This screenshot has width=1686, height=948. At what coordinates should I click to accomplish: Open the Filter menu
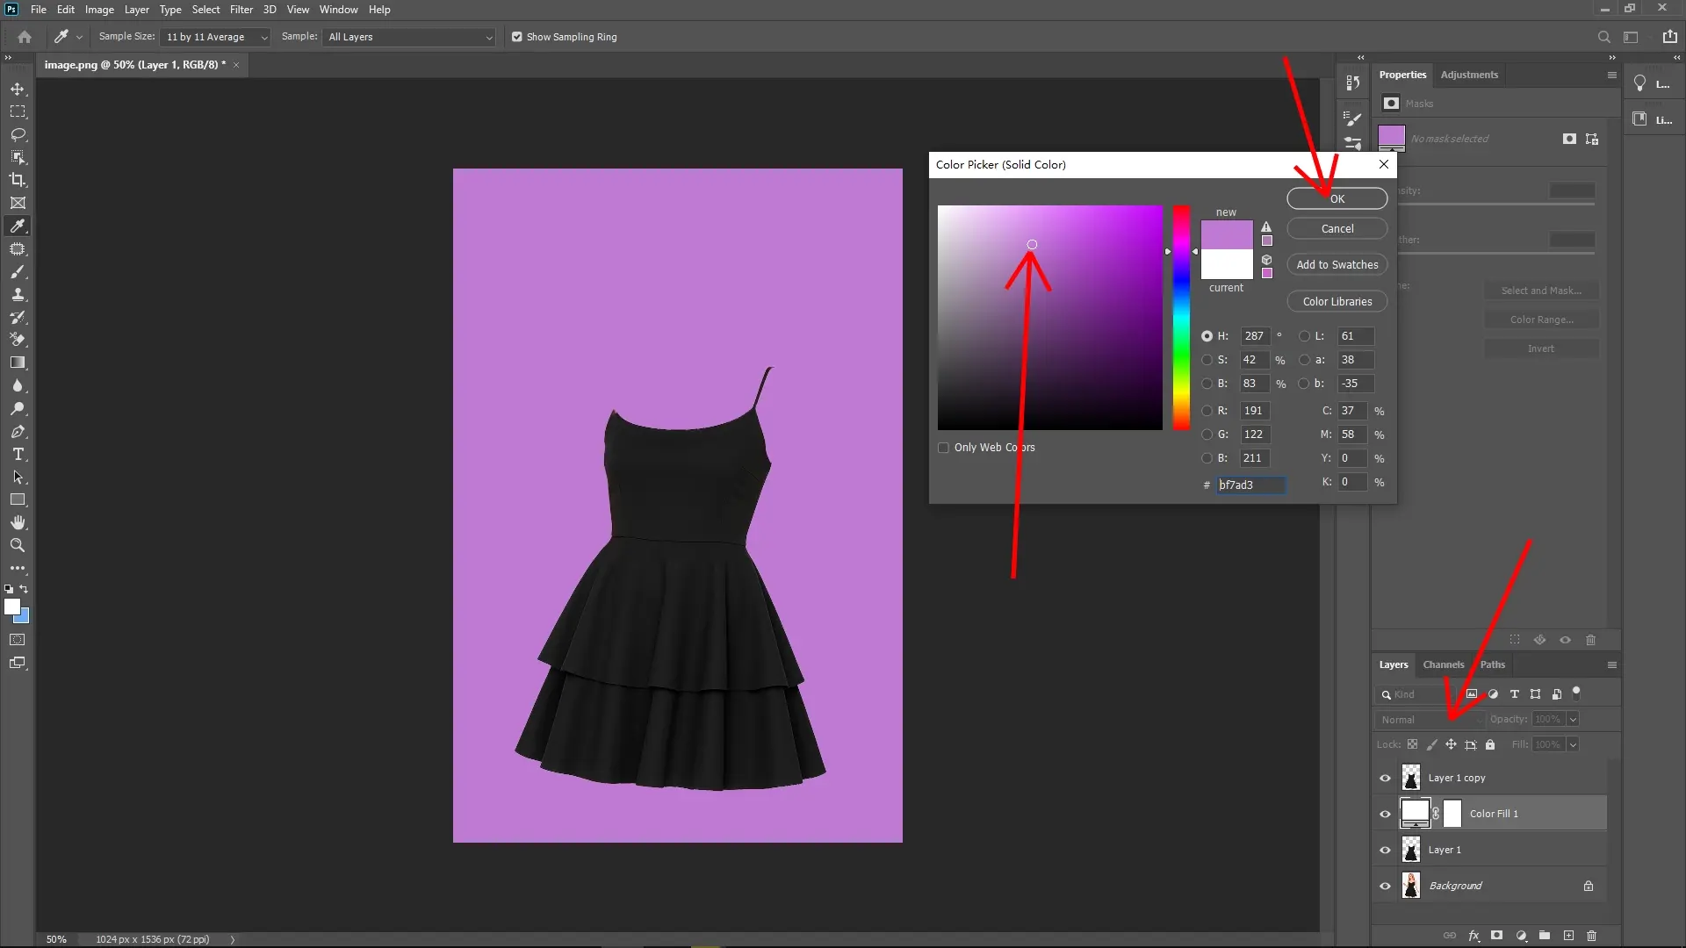coord(241,10)
